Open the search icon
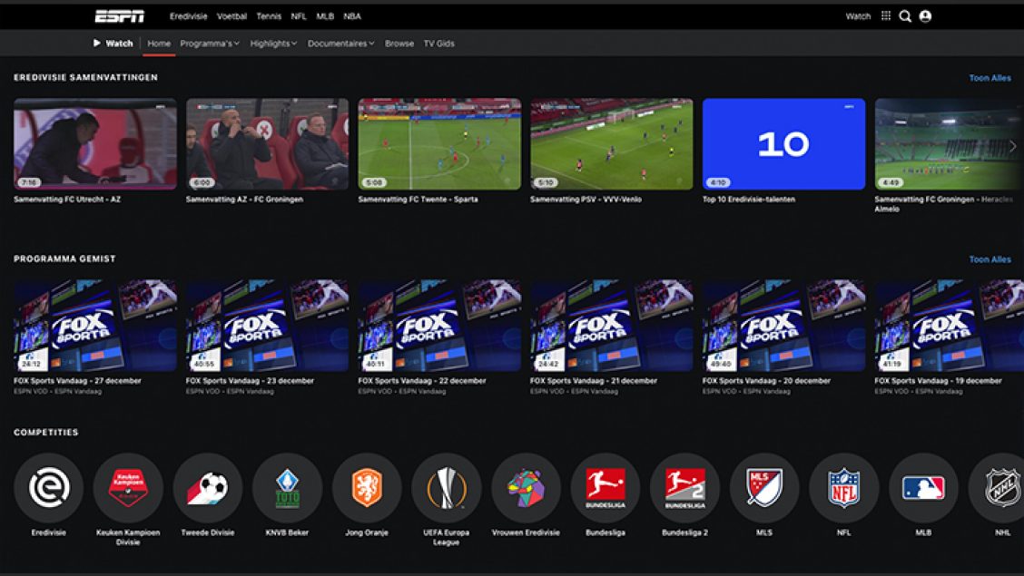Viewport: 1024px width, 576px height. (903, 15)
